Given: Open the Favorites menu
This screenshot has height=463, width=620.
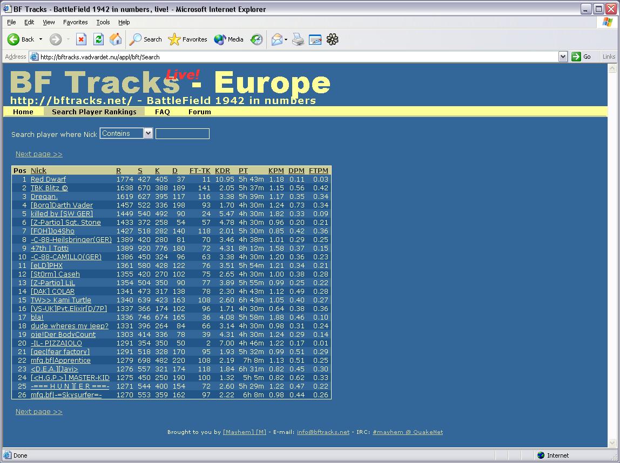Looking at the screenshot, I should (75, 22).
